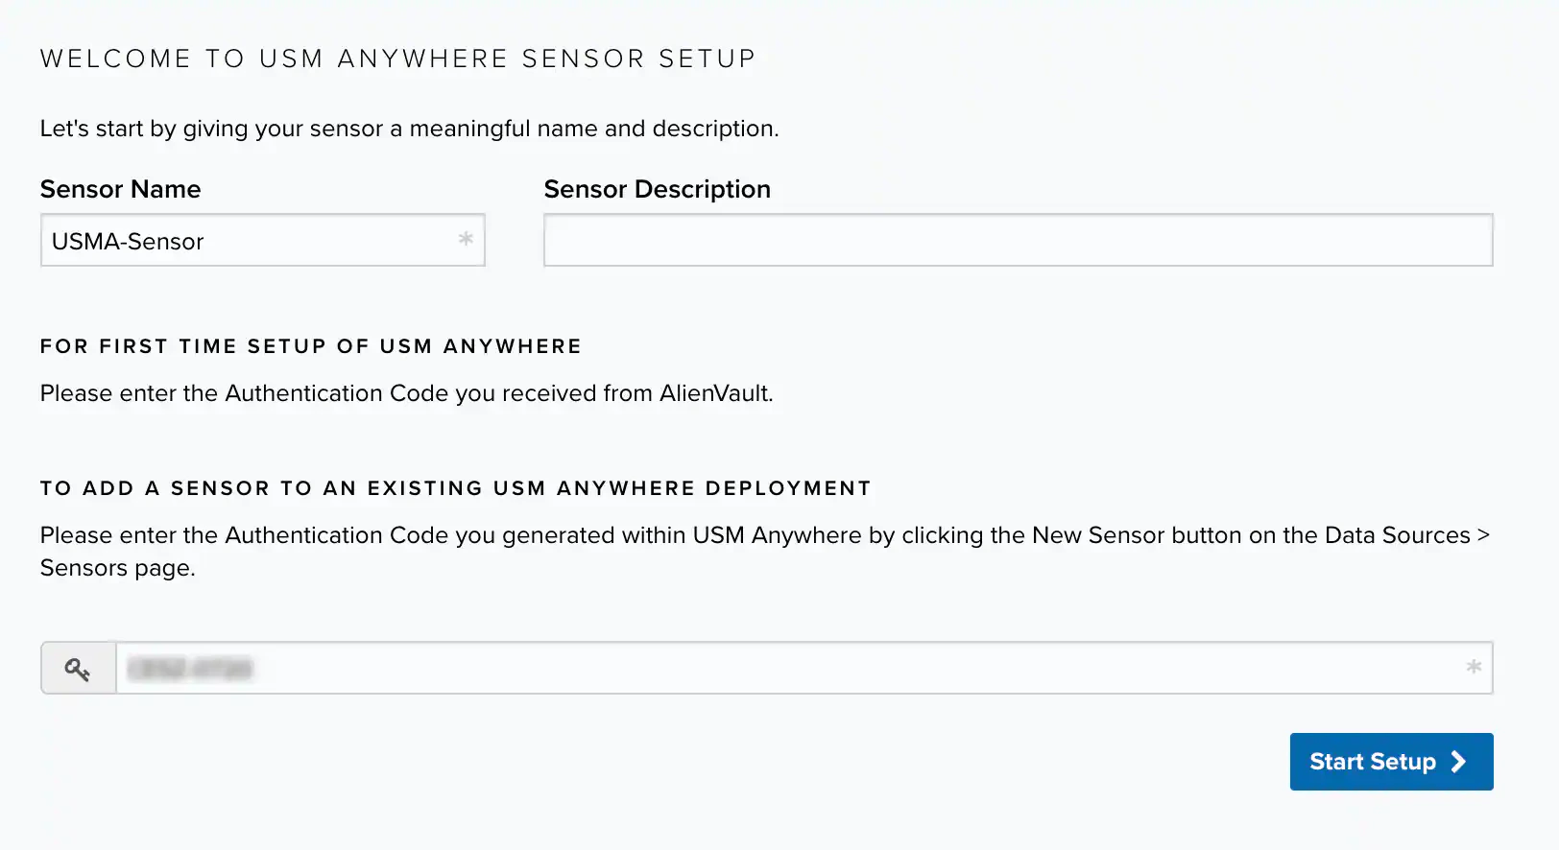Click the Sensor Name label
This screenshot has height=850, width=1559.
pos(120,189)
